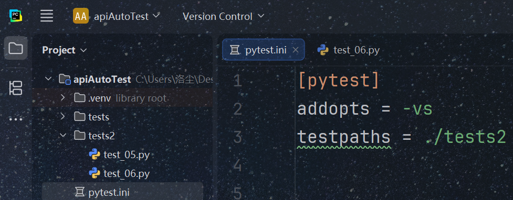
Task: Open the apiAutoTest project dropdown
Action: click(x=127, y=16)
